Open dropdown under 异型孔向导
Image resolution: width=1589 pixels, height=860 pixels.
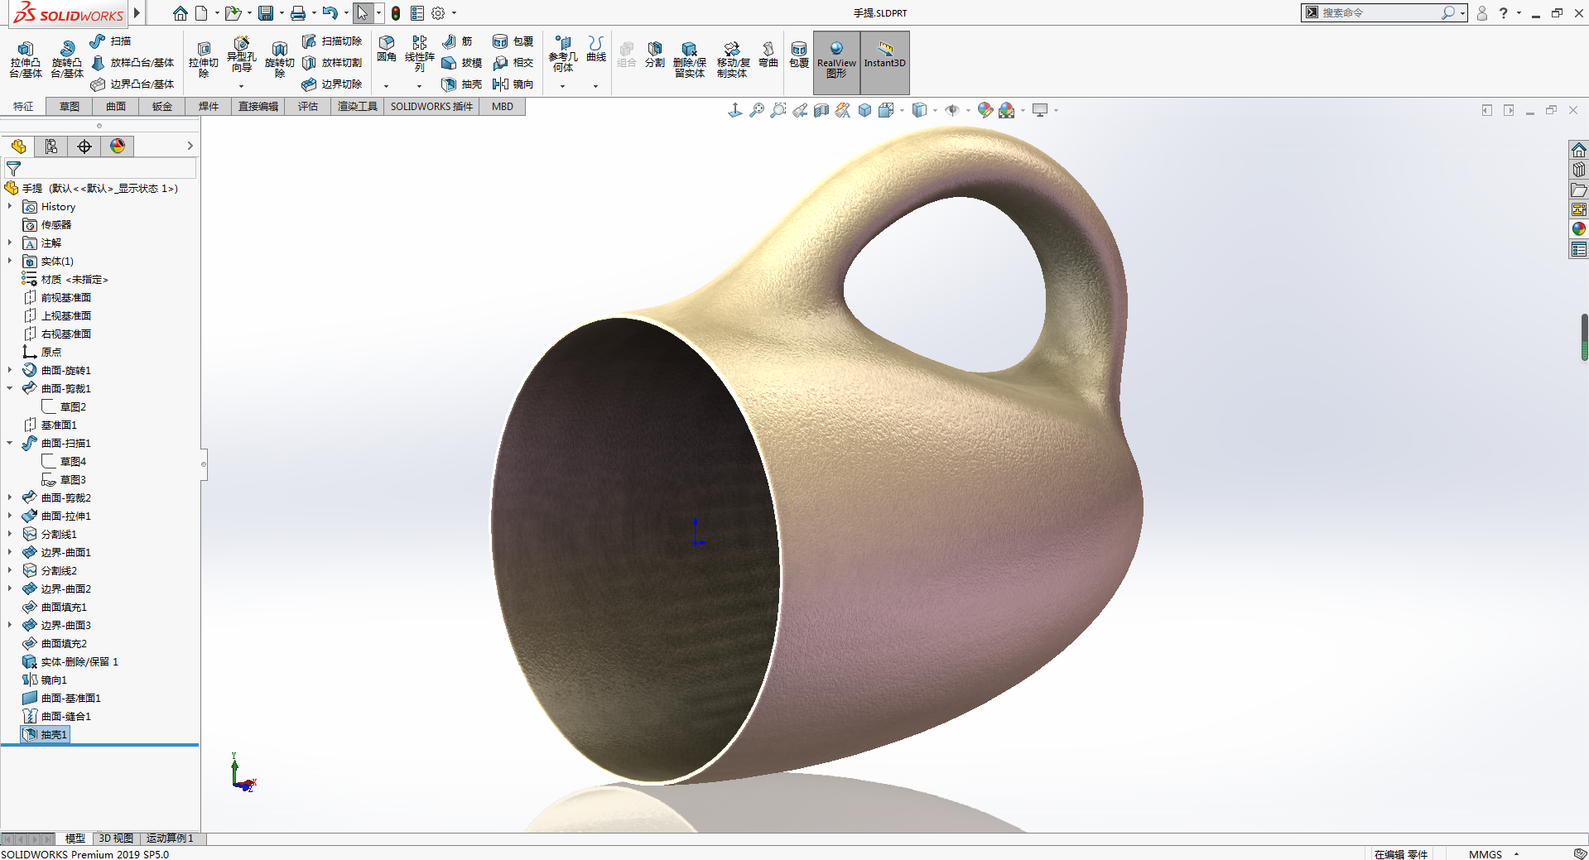pyautogui.click(x=241, y=86)
